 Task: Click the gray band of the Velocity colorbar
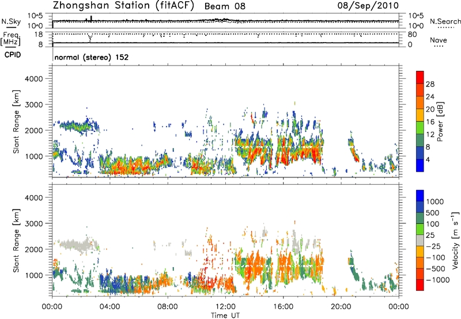420,241
